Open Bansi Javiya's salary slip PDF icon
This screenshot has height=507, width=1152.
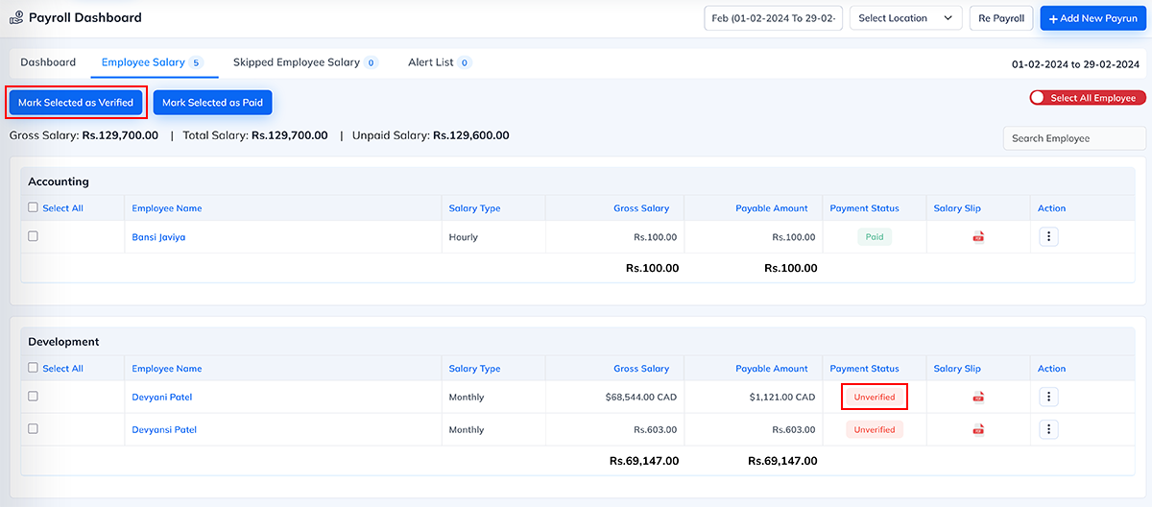[978, 237]
